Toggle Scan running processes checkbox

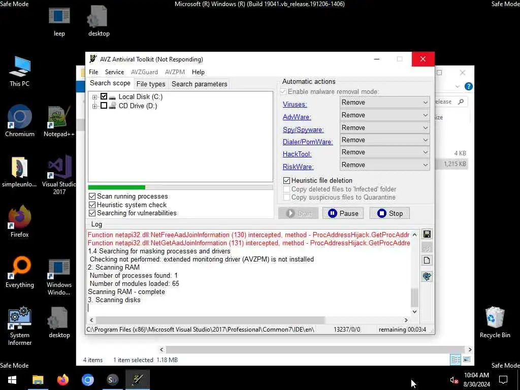[x=92, y=197]
